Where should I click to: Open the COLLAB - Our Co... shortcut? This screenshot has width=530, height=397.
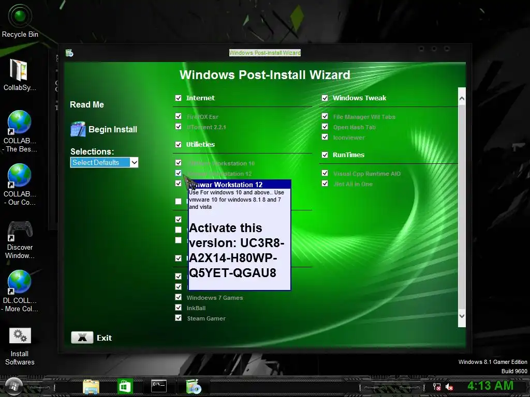click(x=20, y=185)
